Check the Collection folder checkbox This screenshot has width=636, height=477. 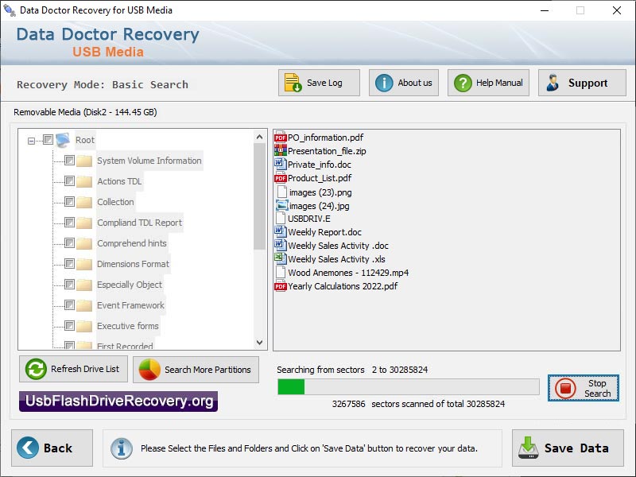(x=70, y=201)
